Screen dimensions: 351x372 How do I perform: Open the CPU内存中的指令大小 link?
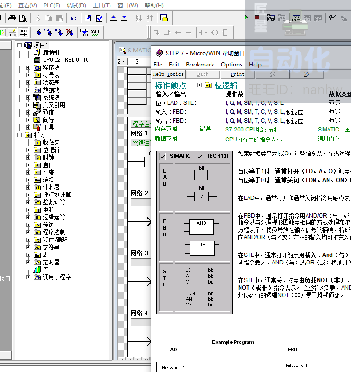coord(254,139)
